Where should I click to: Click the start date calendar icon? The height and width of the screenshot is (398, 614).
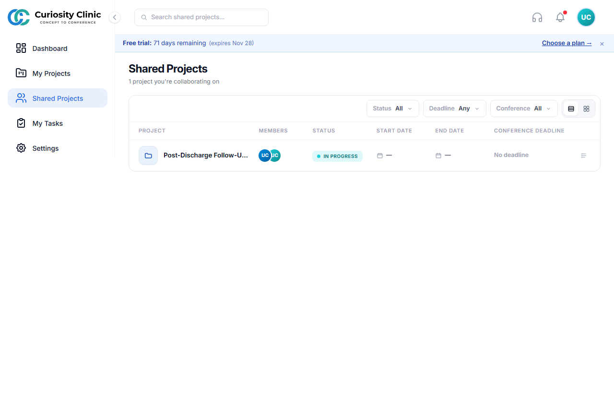click(x=380, y=156)
